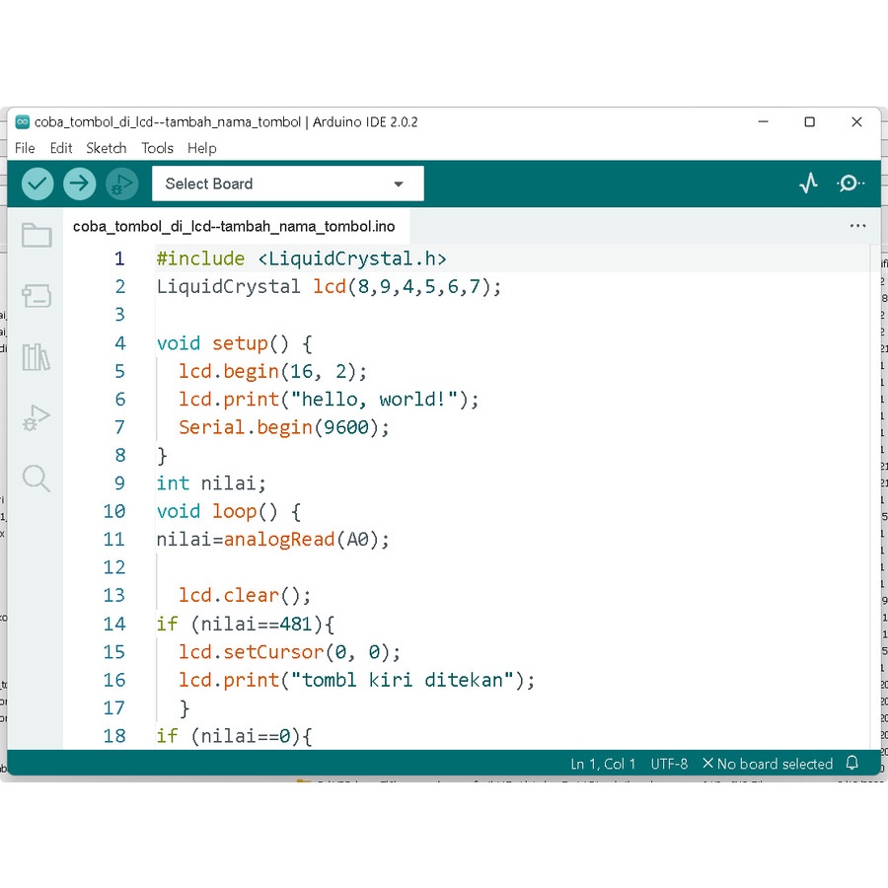
Task: Click line 13 lcd.clear() in the editor
Action: [245, 596]
